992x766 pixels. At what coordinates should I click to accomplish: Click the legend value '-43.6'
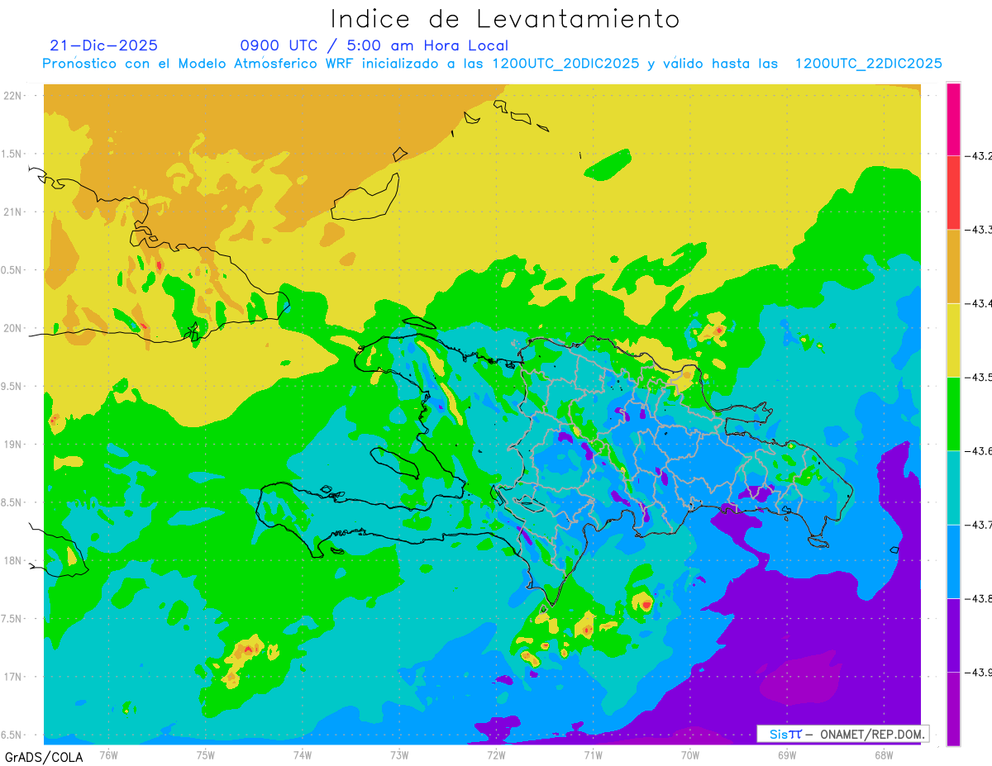coord(978,450)
